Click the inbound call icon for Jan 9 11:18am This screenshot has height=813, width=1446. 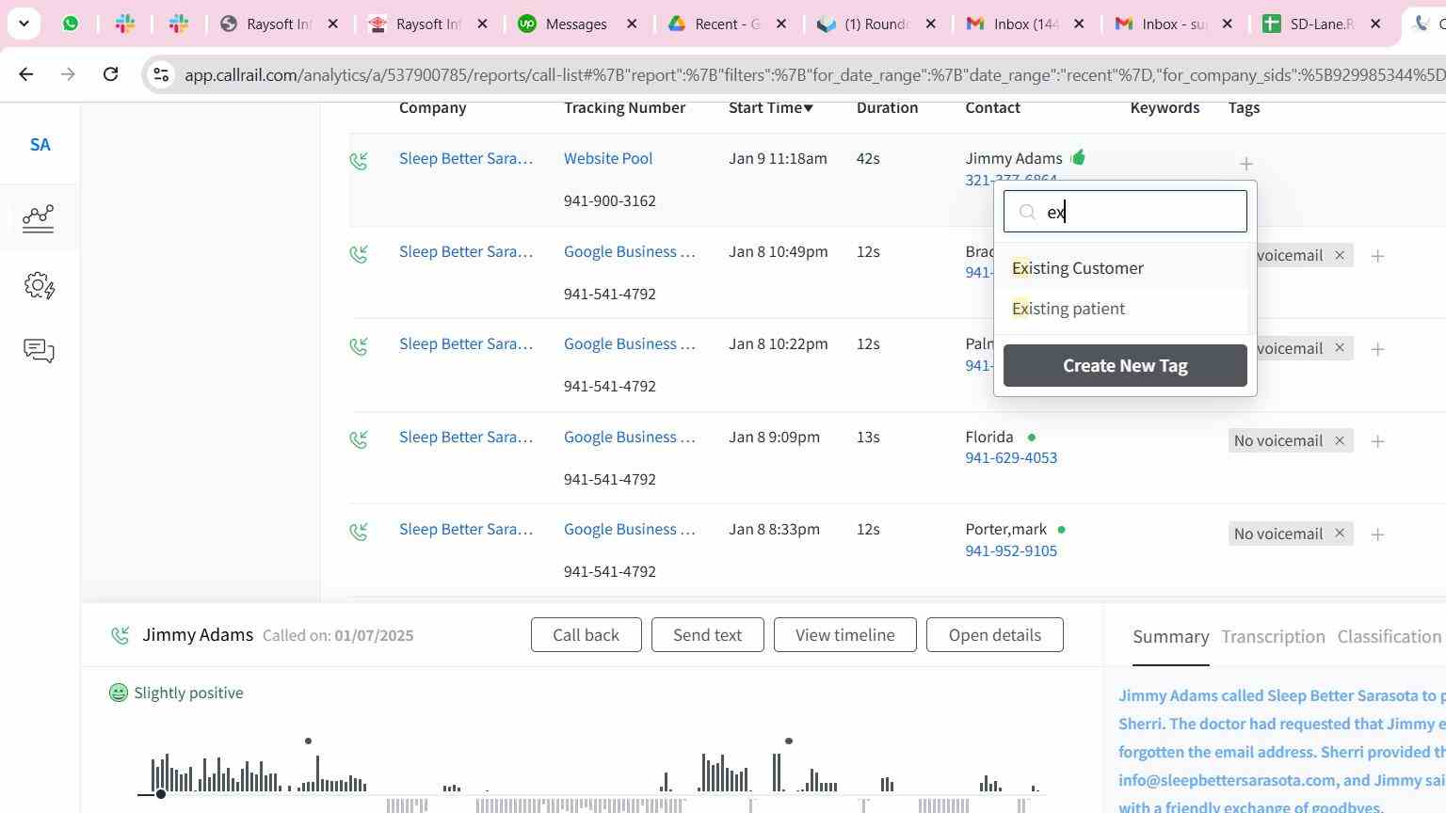[359, 161]
